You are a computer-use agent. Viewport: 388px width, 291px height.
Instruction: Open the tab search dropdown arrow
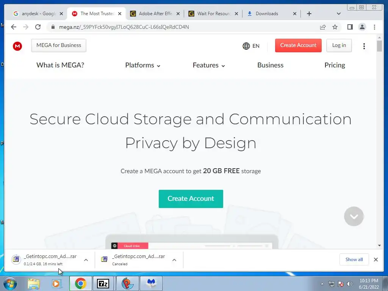pos(339,14)
